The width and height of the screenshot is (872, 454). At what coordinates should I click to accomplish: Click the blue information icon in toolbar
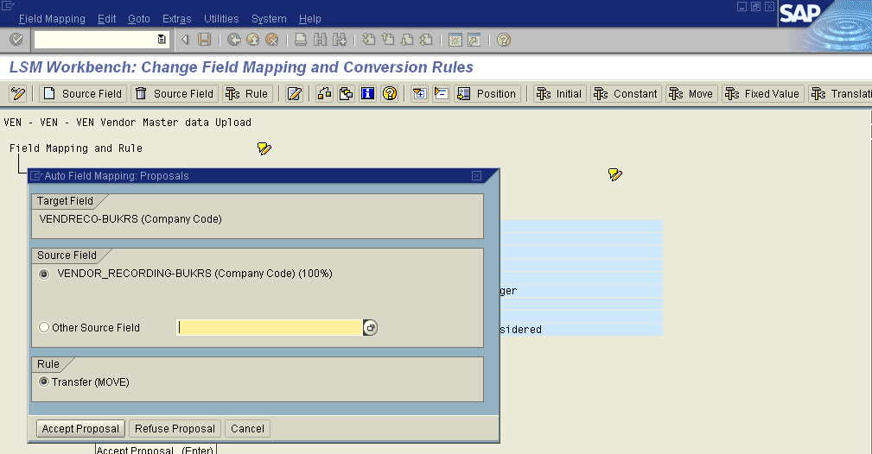point(367,93)
